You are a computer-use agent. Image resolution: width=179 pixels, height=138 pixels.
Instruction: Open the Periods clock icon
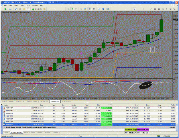point(103,9)
